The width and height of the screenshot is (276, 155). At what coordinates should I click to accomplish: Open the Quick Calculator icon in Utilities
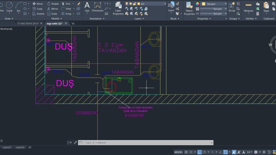[x=258, y=13]
